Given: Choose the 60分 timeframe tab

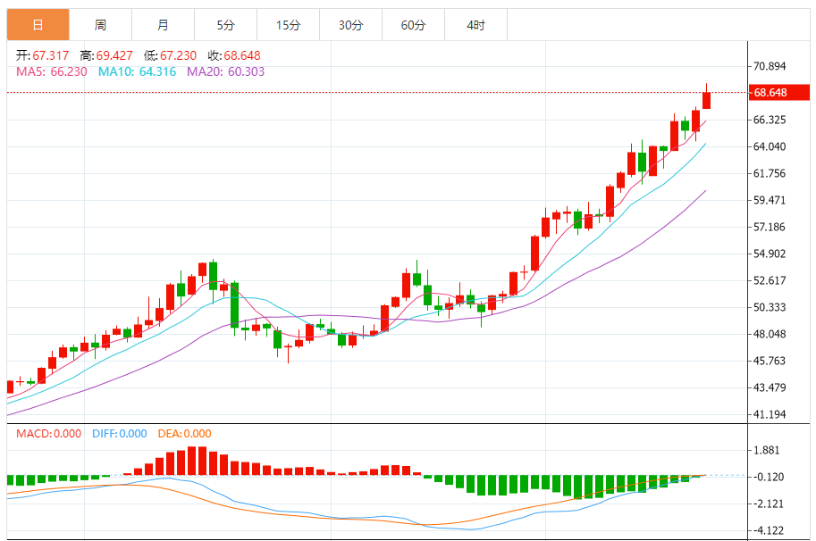Looking at the screenshot, I should [413, 25].
